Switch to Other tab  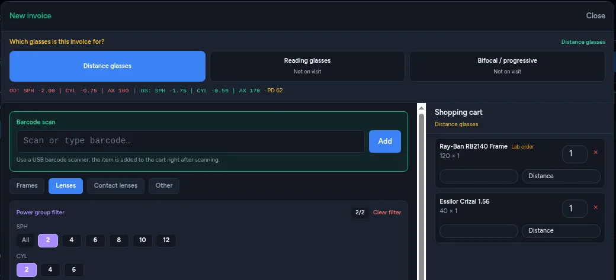(164, 186)
